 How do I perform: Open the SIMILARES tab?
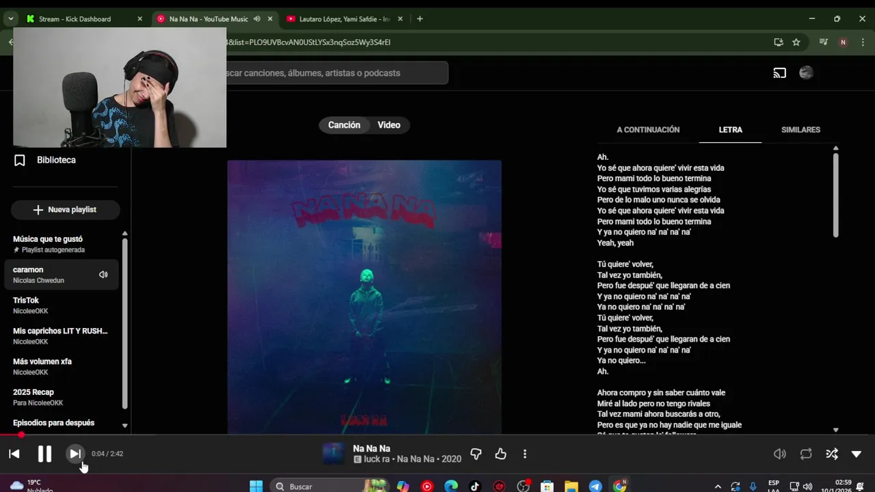[x=800, y=130]
